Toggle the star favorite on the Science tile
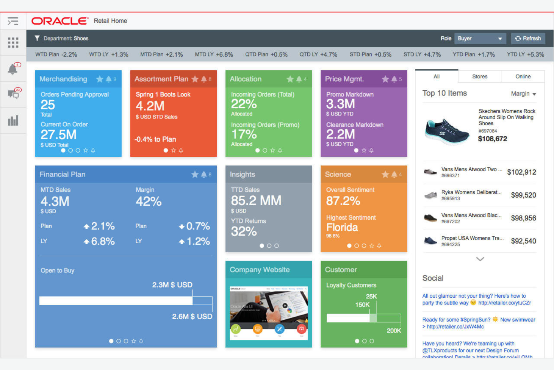 click(385, 174)
